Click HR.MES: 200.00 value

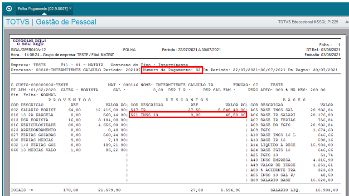pyautogui.click(x=308, y=90)
